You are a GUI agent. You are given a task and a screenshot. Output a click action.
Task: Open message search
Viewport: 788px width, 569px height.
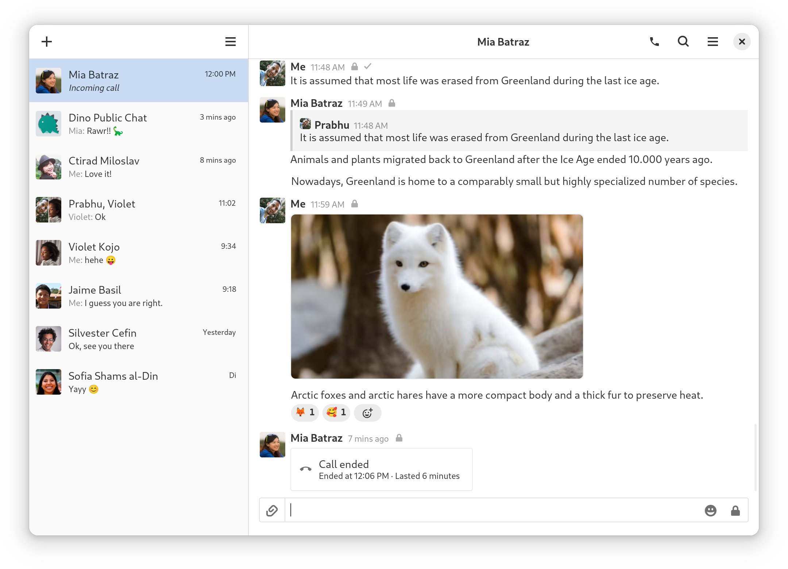[x=683, y=41]
